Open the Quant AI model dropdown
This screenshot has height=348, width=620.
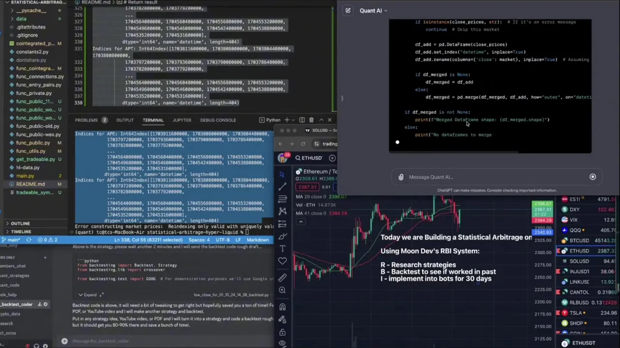pos(373,11)
